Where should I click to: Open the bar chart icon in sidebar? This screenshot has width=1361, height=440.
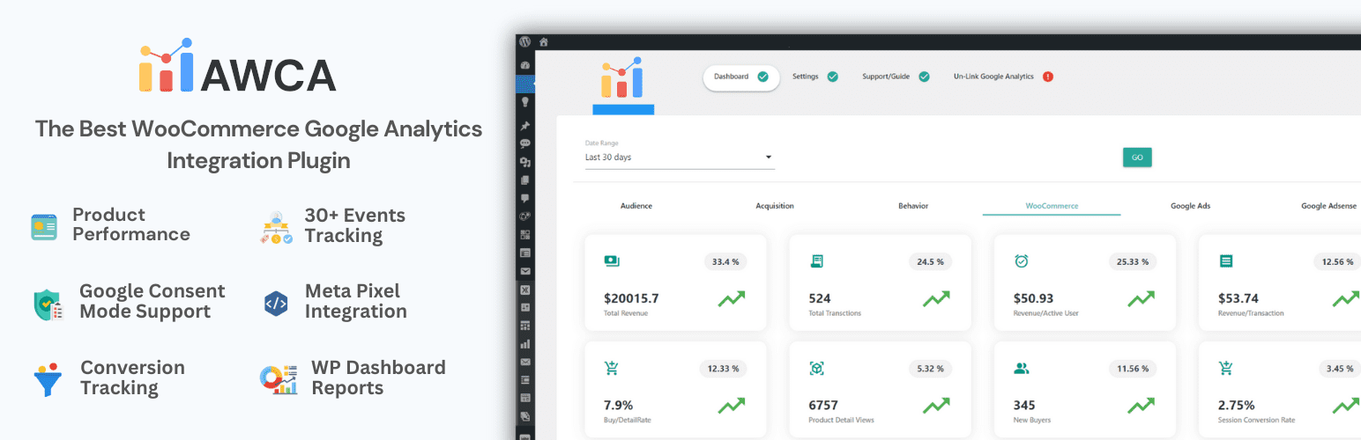(x=525, y=344)
